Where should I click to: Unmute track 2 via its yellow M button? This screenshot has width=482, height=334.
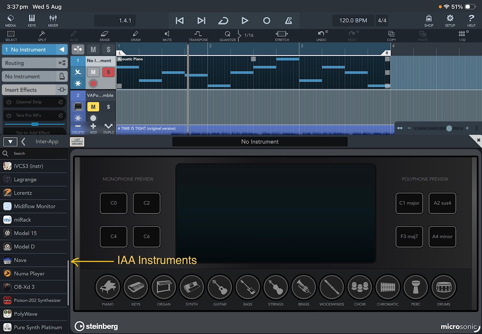click(x=93, y=107)
